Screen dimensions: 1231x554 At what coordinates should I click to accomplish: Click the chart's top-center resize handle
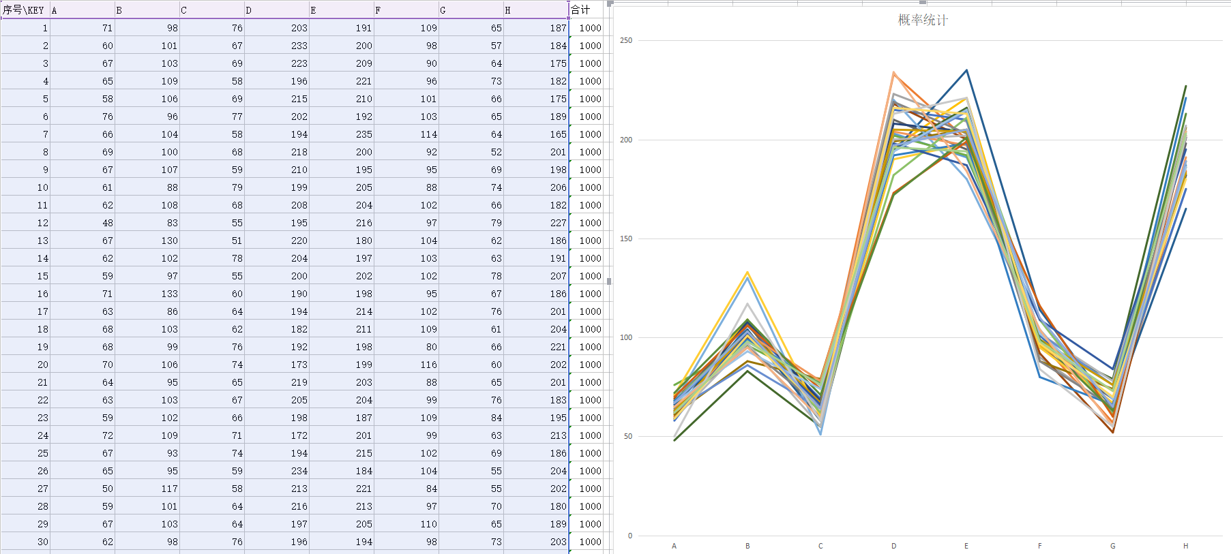(x=922, y=2)
